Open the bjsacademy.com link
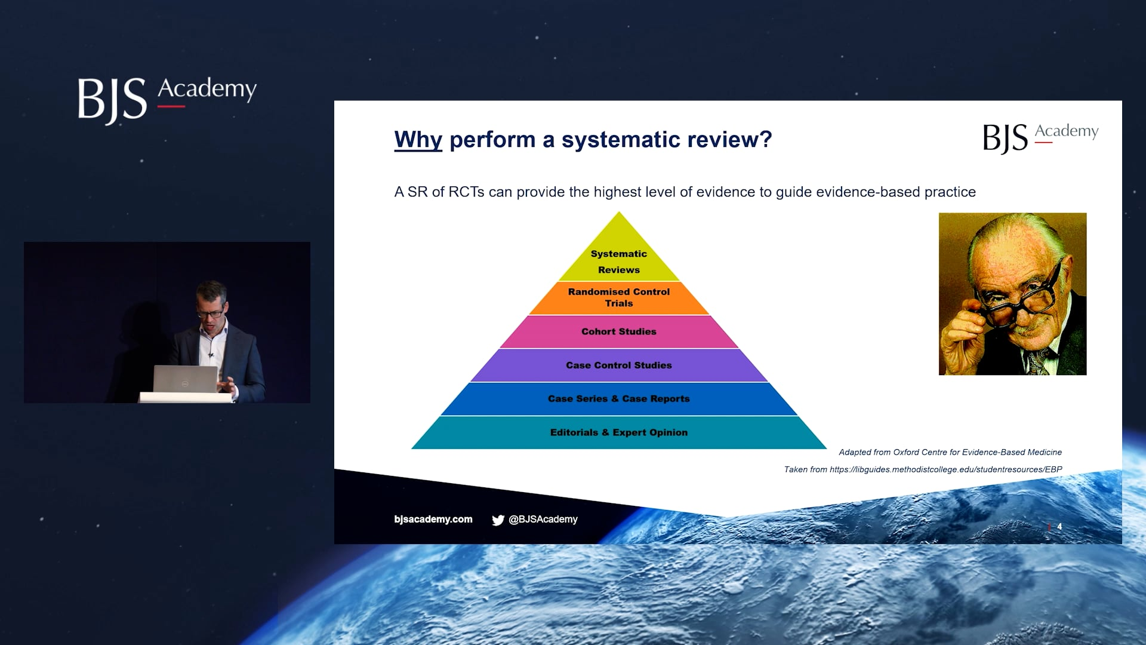Screen dimensions: 1146x645 pyautogui.click(x=433, y=520)
